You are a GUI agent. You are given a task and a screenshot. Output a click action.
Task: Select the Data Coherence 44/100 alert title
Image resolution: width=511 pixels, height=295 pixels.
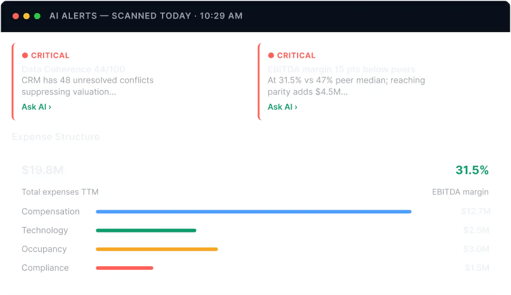point(74,69)
